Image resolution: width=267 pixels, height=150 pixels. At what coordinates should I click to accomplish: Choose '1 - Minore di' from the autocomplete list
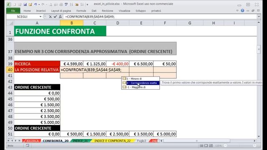[x=141, y=79]
